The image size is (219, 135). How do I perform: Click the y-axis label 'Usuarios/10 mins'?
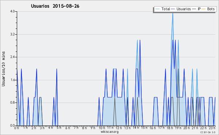click(3, 69)
